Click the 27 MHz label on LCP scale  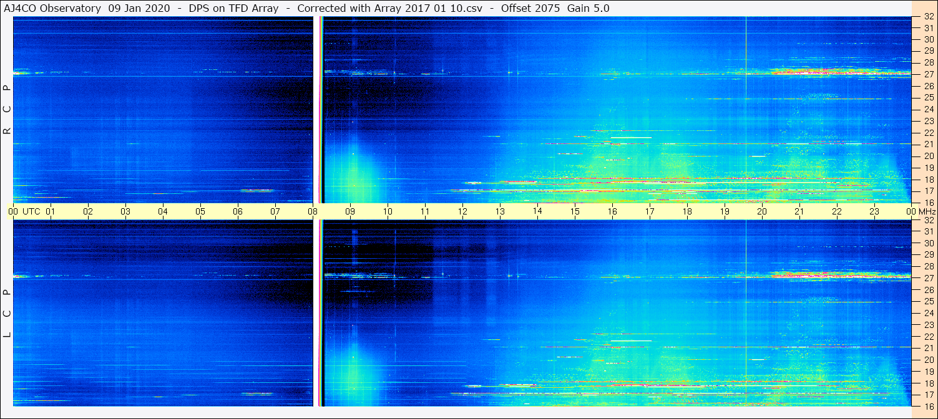click(x=928, y=278)
